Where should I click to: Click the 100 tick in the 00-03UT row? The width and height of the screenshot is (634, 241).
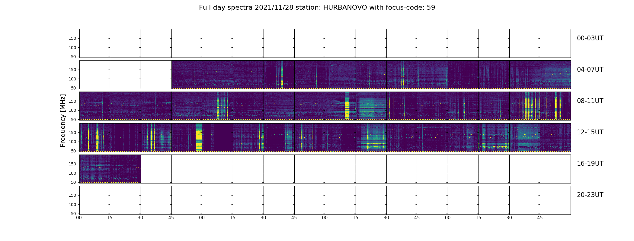click(72, 48)
